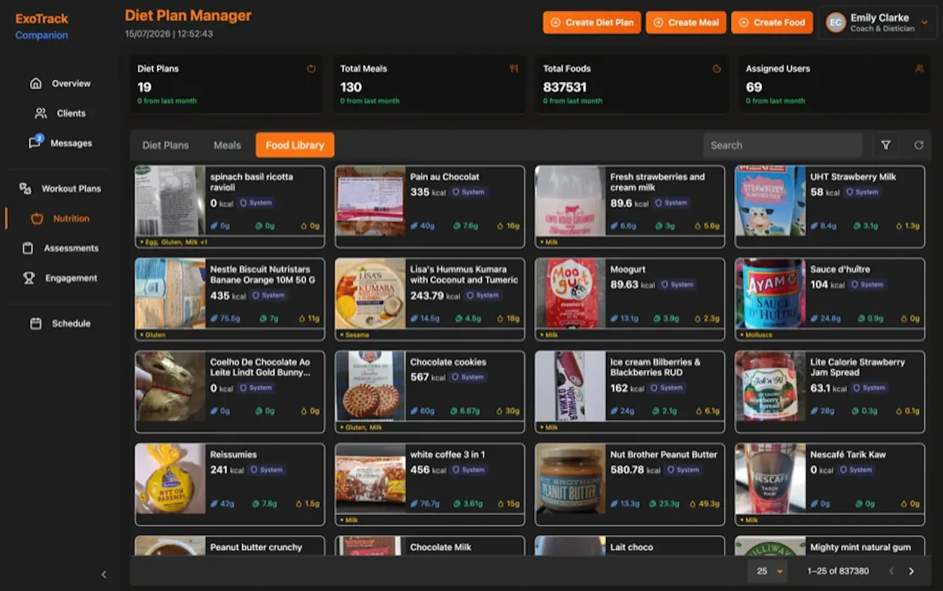
Task: Click the Create Food button
Action: (x=772, y=22)
